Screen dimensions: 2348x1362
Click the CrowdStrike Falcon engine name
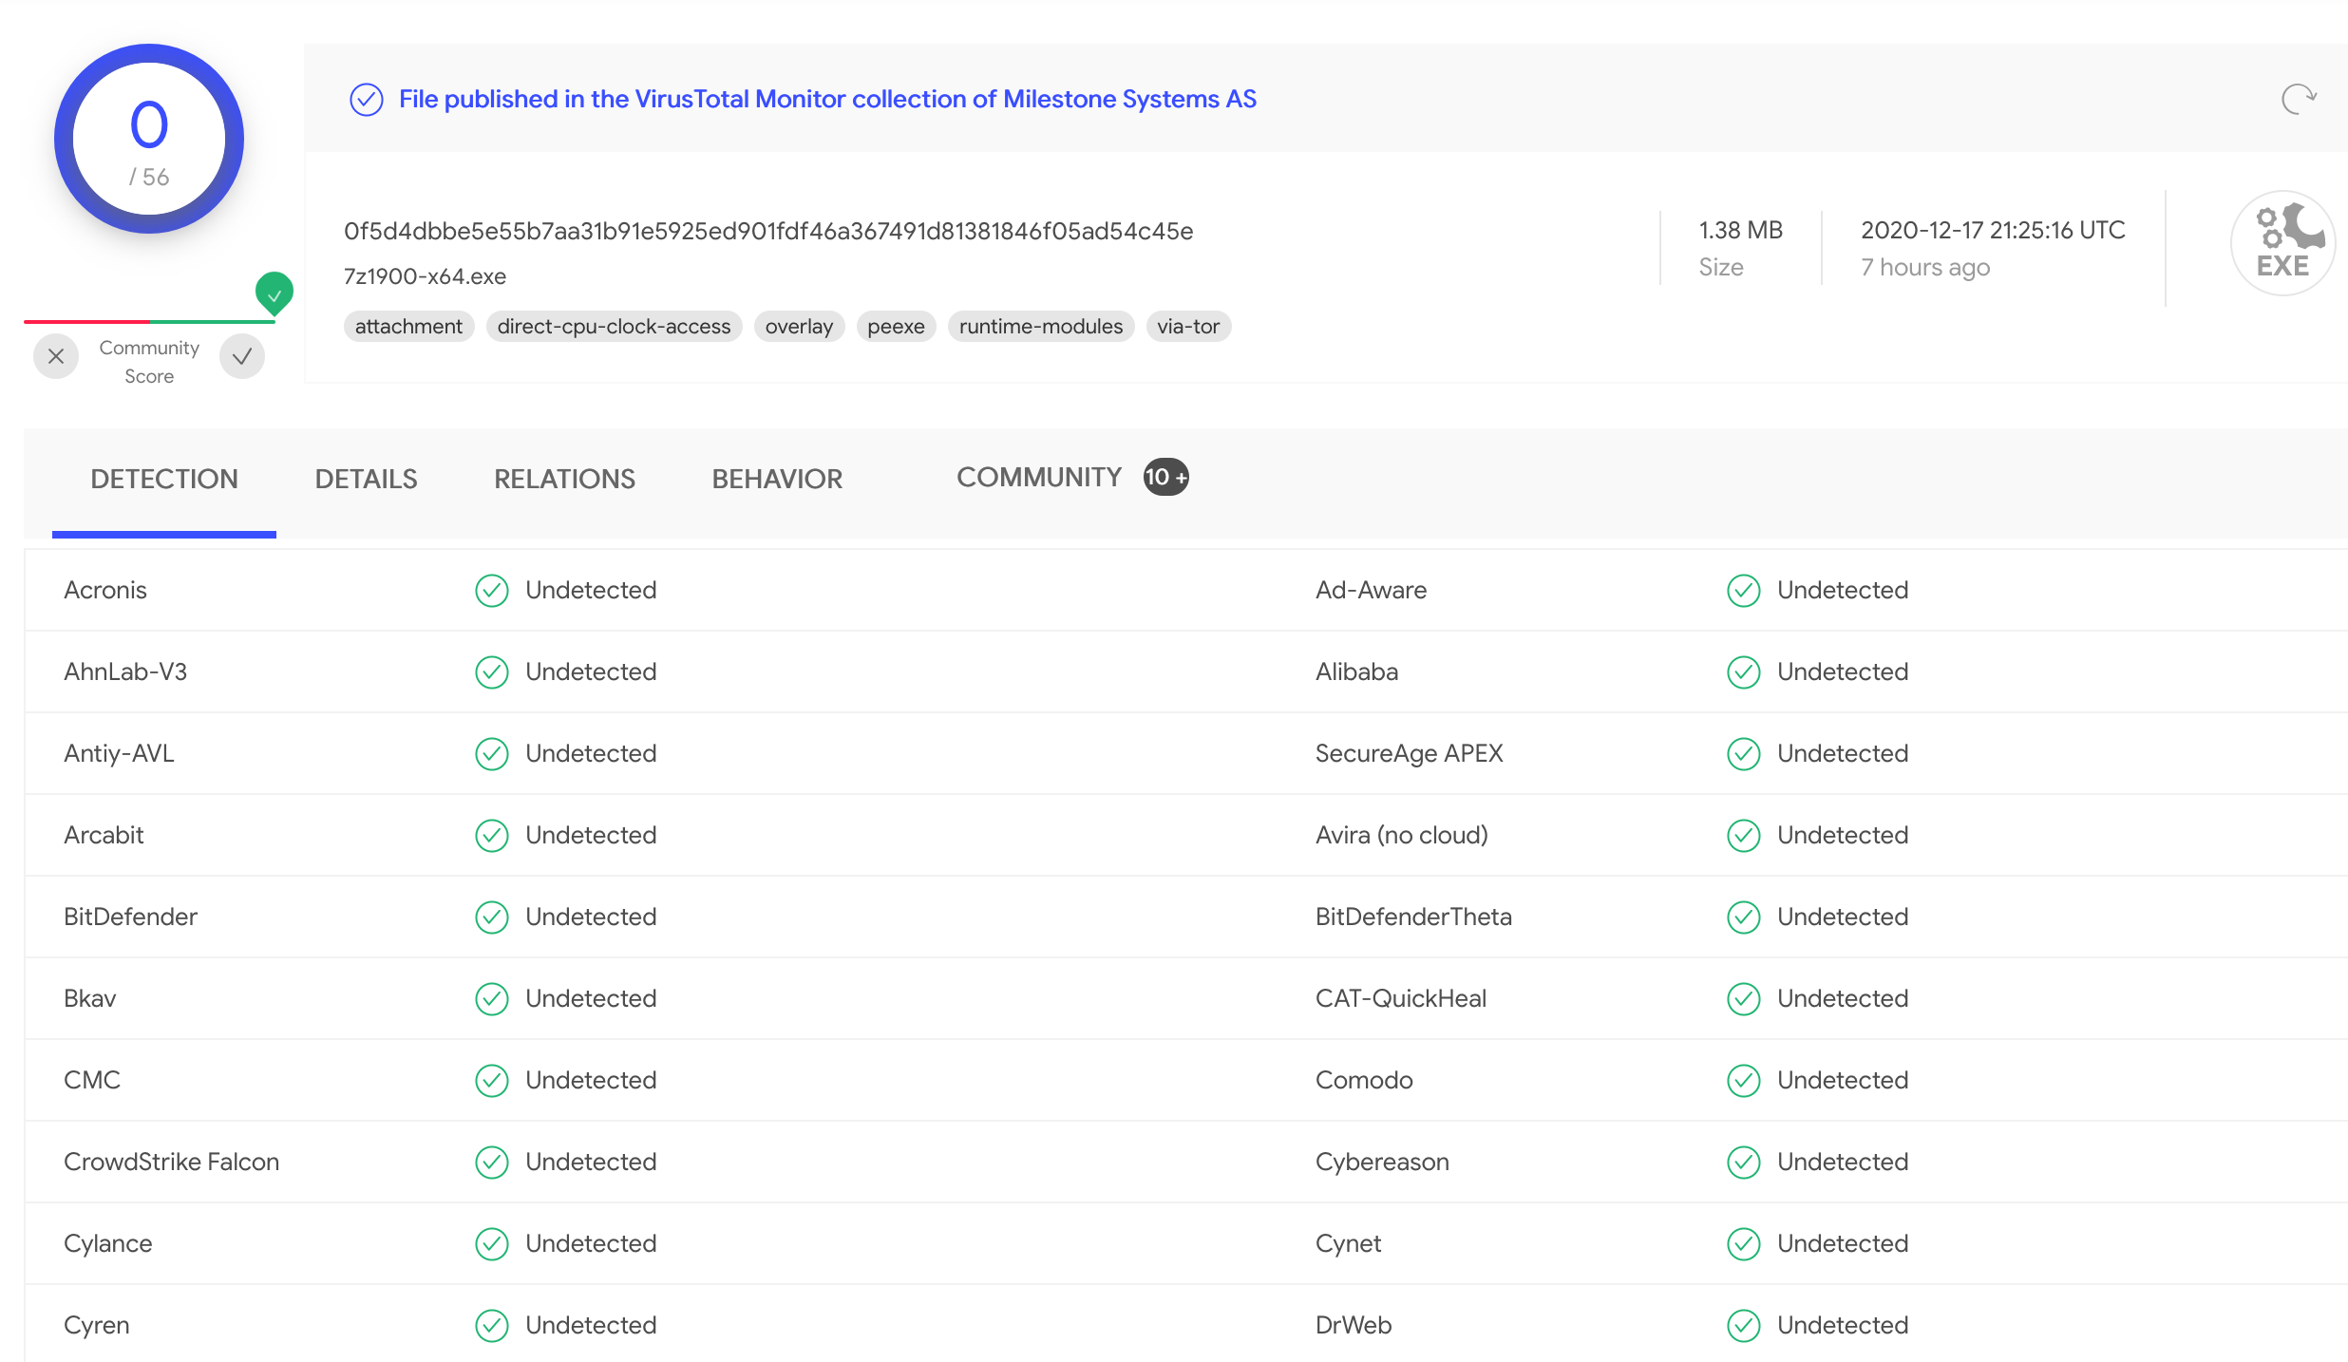(171, 1162)
